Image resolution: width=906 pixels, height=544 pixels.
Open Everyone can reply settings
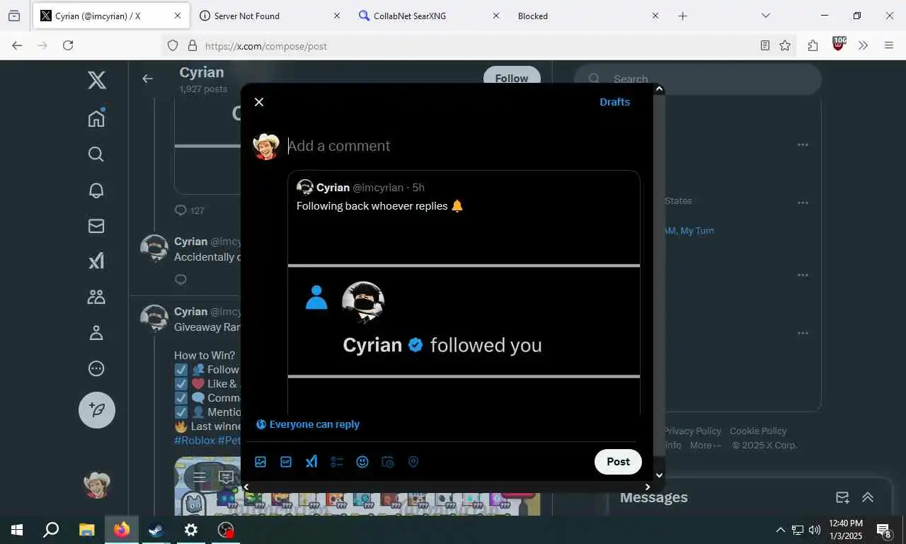point(308,424)
